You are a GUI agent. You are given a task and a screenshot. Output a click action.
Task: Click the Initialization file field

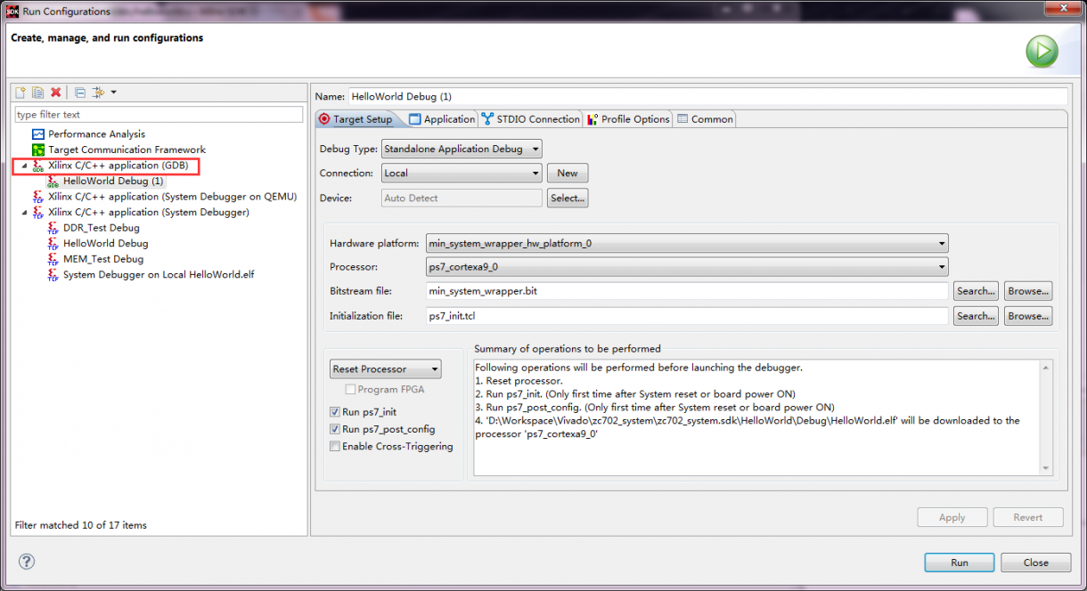click(687, 316)
